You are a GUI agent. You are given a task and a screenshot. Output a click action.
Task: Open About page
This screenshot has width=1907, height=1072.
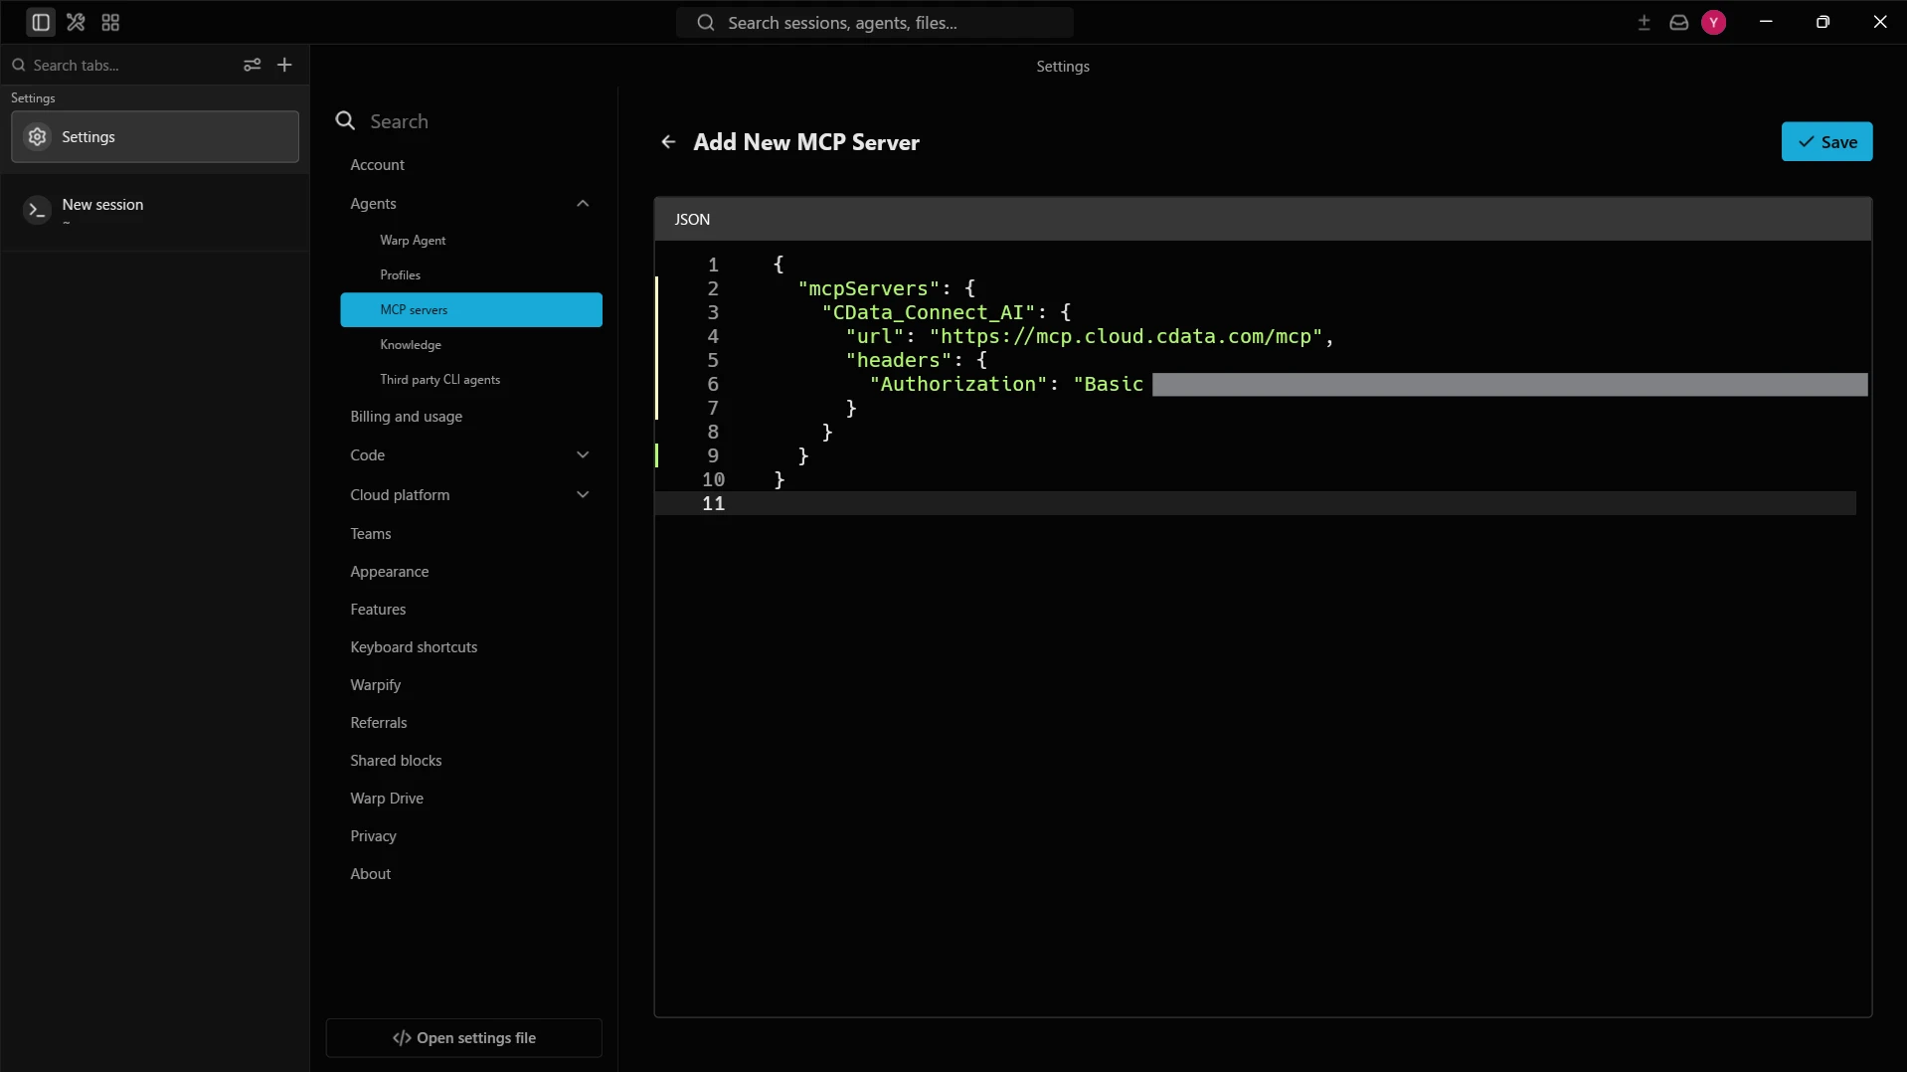click(370, 874)
